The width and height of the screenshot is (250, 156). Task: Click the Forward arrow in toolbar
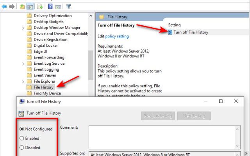tap(12, 7)
